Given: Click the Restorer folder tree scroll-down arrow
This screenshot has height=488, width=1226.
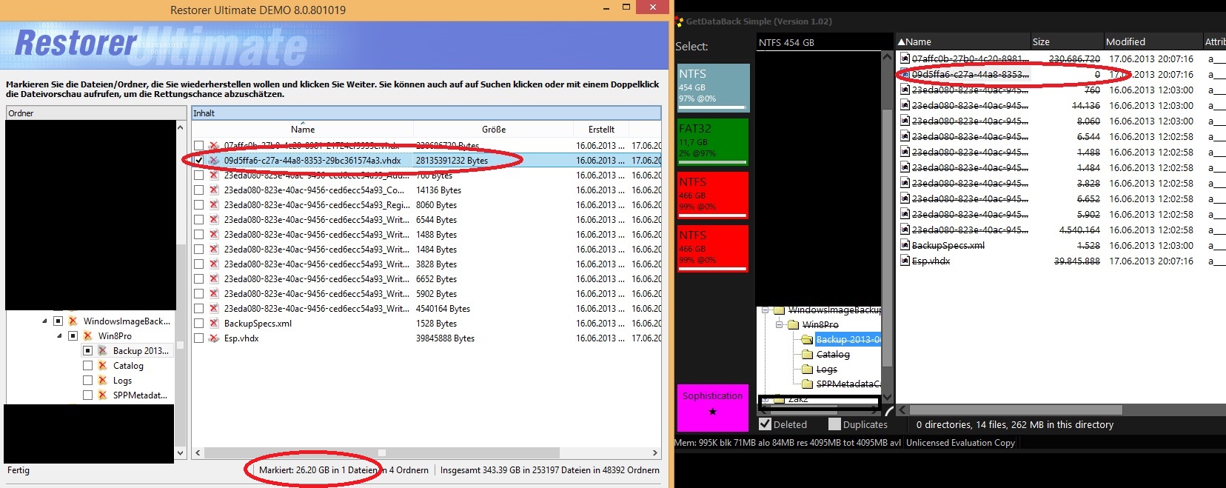Looking at the screenshot, I should click(181, 453).
